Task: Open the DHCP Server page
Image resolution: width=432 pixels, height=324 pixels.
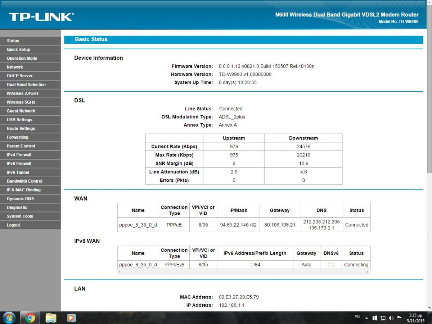Action: tap(19, 76)
